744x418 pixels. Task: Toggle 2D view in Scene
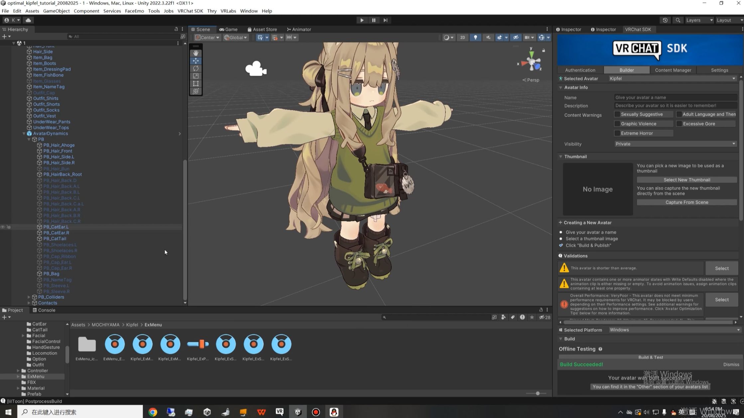(462, 38)
